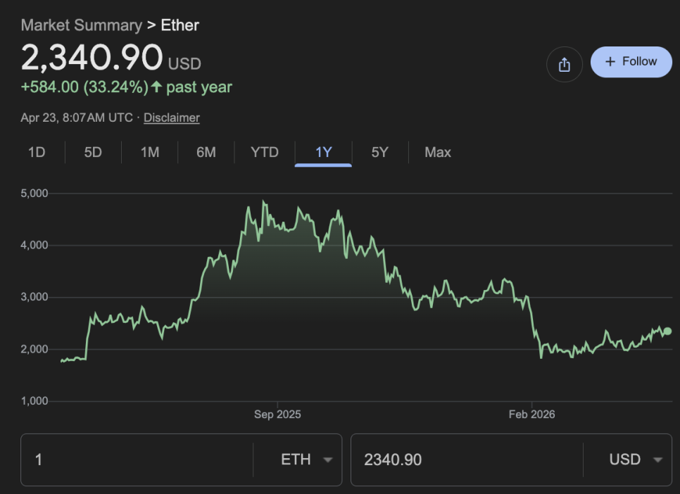The image size is (680, 494).
Task: Show the 6M price chart
Action: 206,152
